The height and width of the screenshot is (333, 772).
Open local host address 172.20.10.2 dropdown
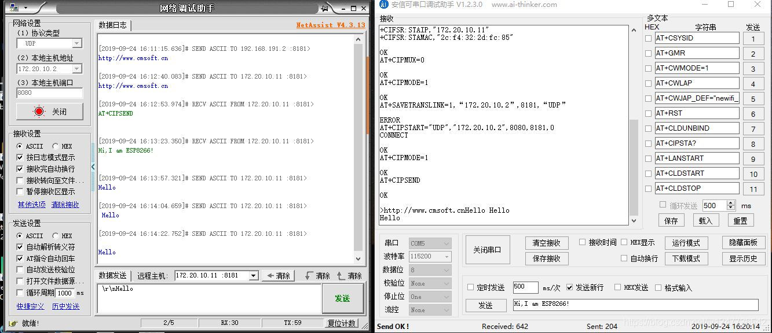pyautogui.click(x=77, y=69)
